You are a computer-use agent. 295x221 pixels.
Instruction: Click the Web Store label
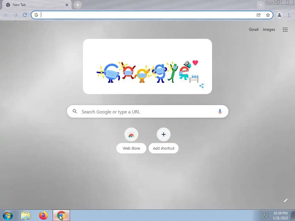click(x=131, y=148)
